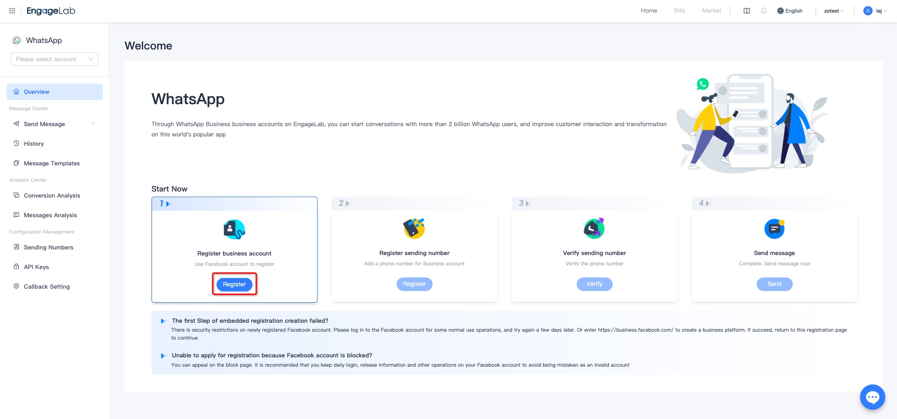Click the Send Message paper plane icon
Image resolution: width=897 pixels, height=419 pixels.
[16, 124]
